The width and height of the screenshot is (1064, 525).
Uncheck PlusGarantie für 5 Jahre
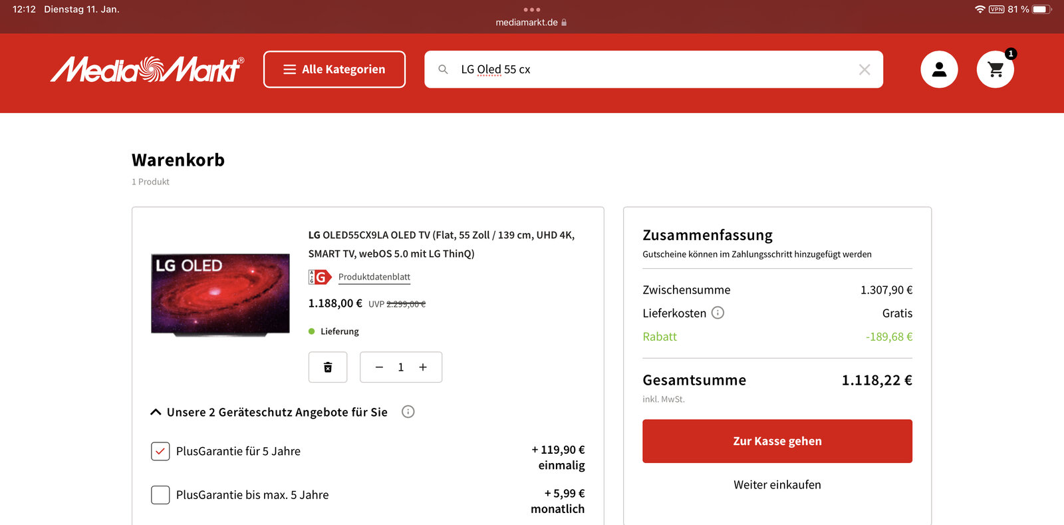160,451
